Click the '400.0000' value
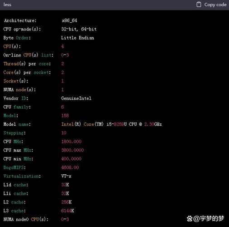Image resolution: width=229 pixels, height=227 pixels. pyautogui.click(x=71, y=159)
